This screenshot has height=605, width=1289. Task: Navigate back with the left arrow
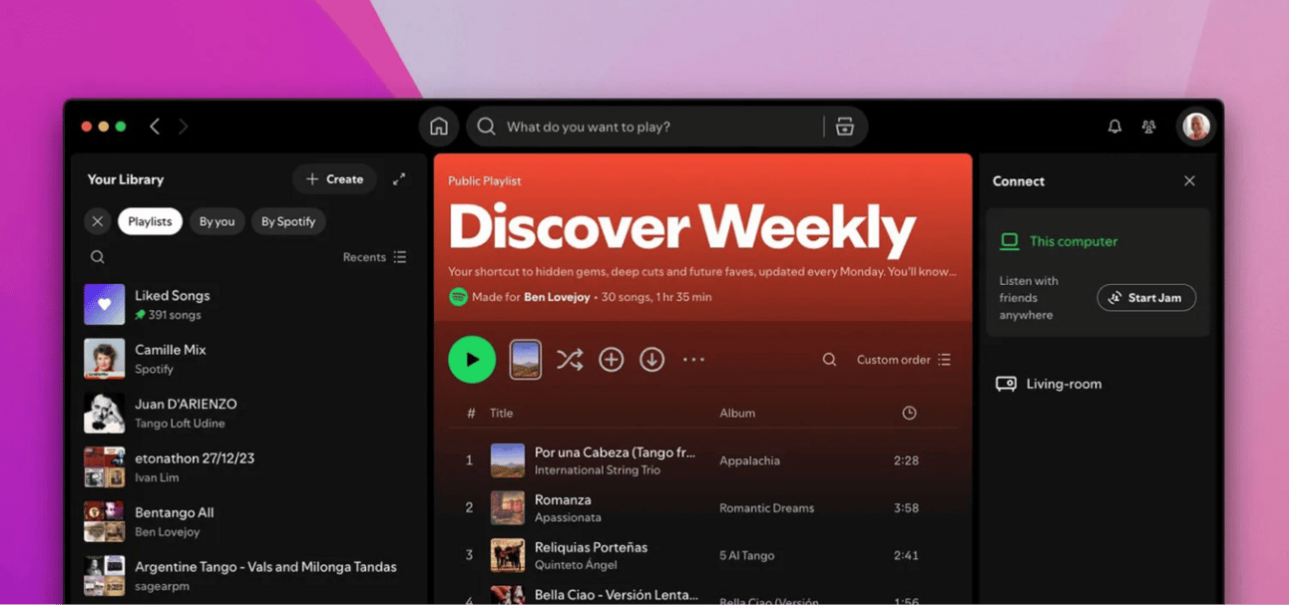coord(155,127)
